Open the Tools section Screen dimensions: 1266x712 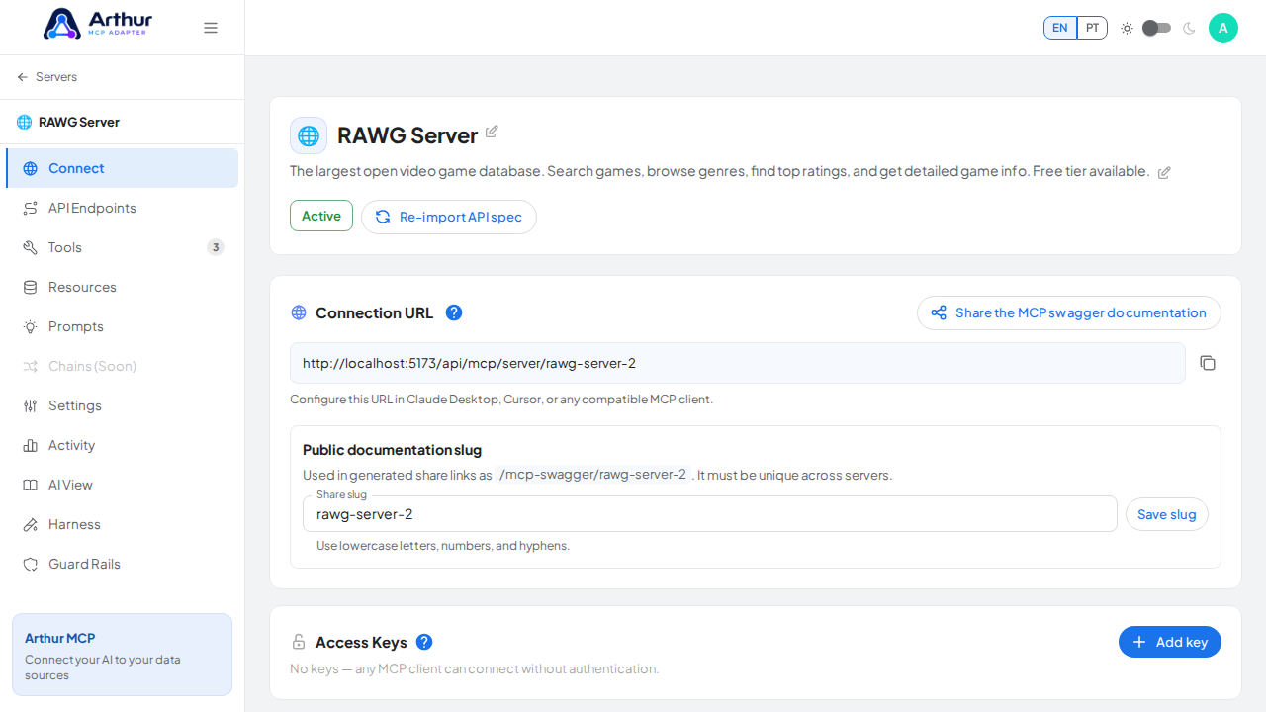122,247
